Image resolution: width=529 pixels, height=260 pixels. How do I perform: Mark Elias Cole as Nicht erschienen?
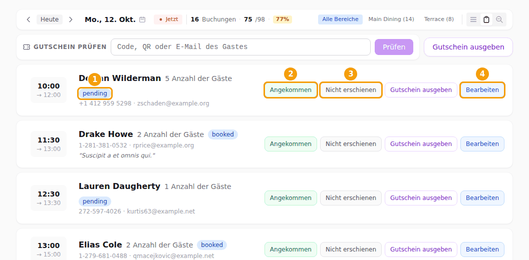(351, 249)
